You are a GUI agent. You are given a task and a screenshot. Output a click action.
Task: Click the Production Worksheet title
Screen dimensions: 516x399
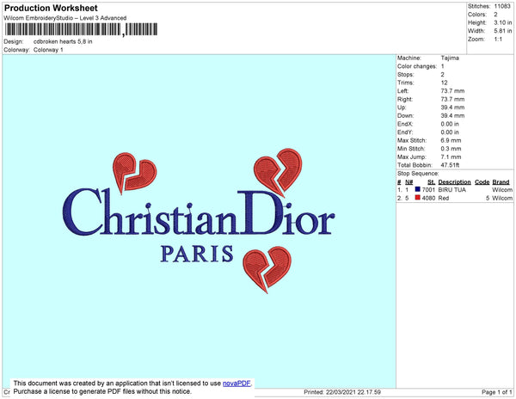(51, 8)
